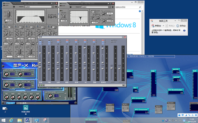Click the 0.21 BW field in EQ P1
The image size is (198, 123).
110,13
